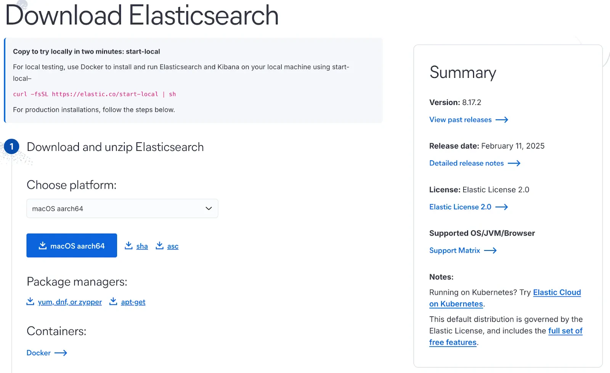The height and width of the screenshot is (373, 610).
Task: Click the macOS aarch64 download button
Action: pos(71,245)
